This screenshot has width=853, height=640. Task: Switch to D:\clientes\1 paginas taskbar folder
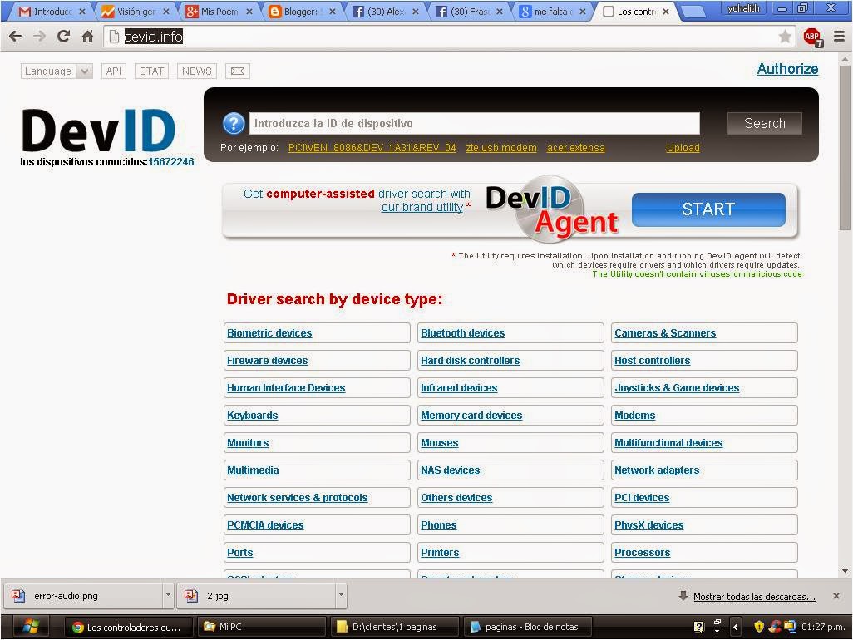coord(396,627)
